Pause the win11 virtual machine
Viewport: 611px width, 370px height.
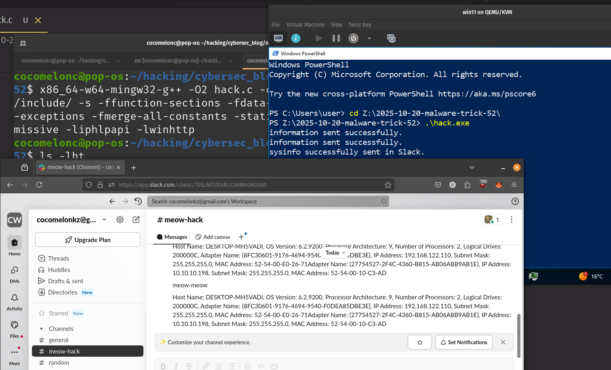pos(336,38)
